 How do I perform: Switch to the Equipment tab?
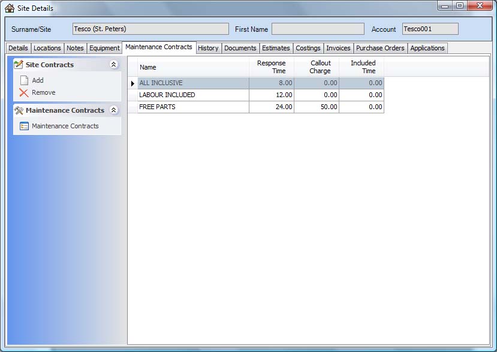tap(104, 49)
